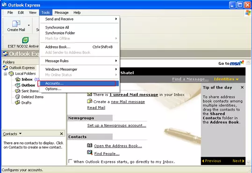Click the scrollbar down arrow
The height and width of the screenshot is (173, 252).
(248, 163)
